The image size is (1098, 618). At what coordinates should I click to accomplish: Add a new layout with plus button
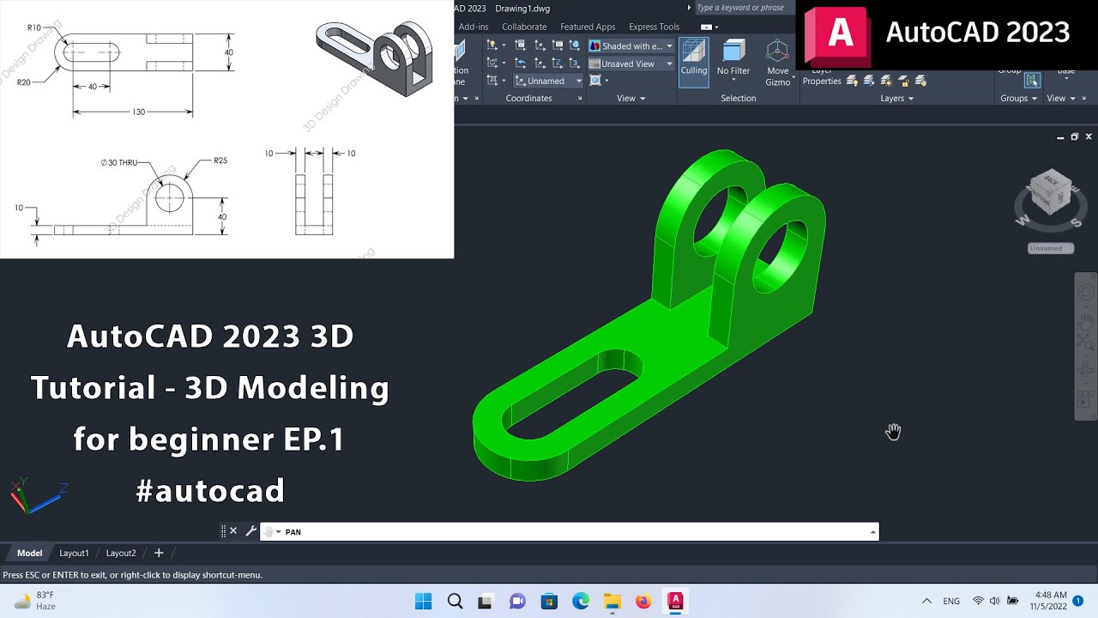pos(159,553)
